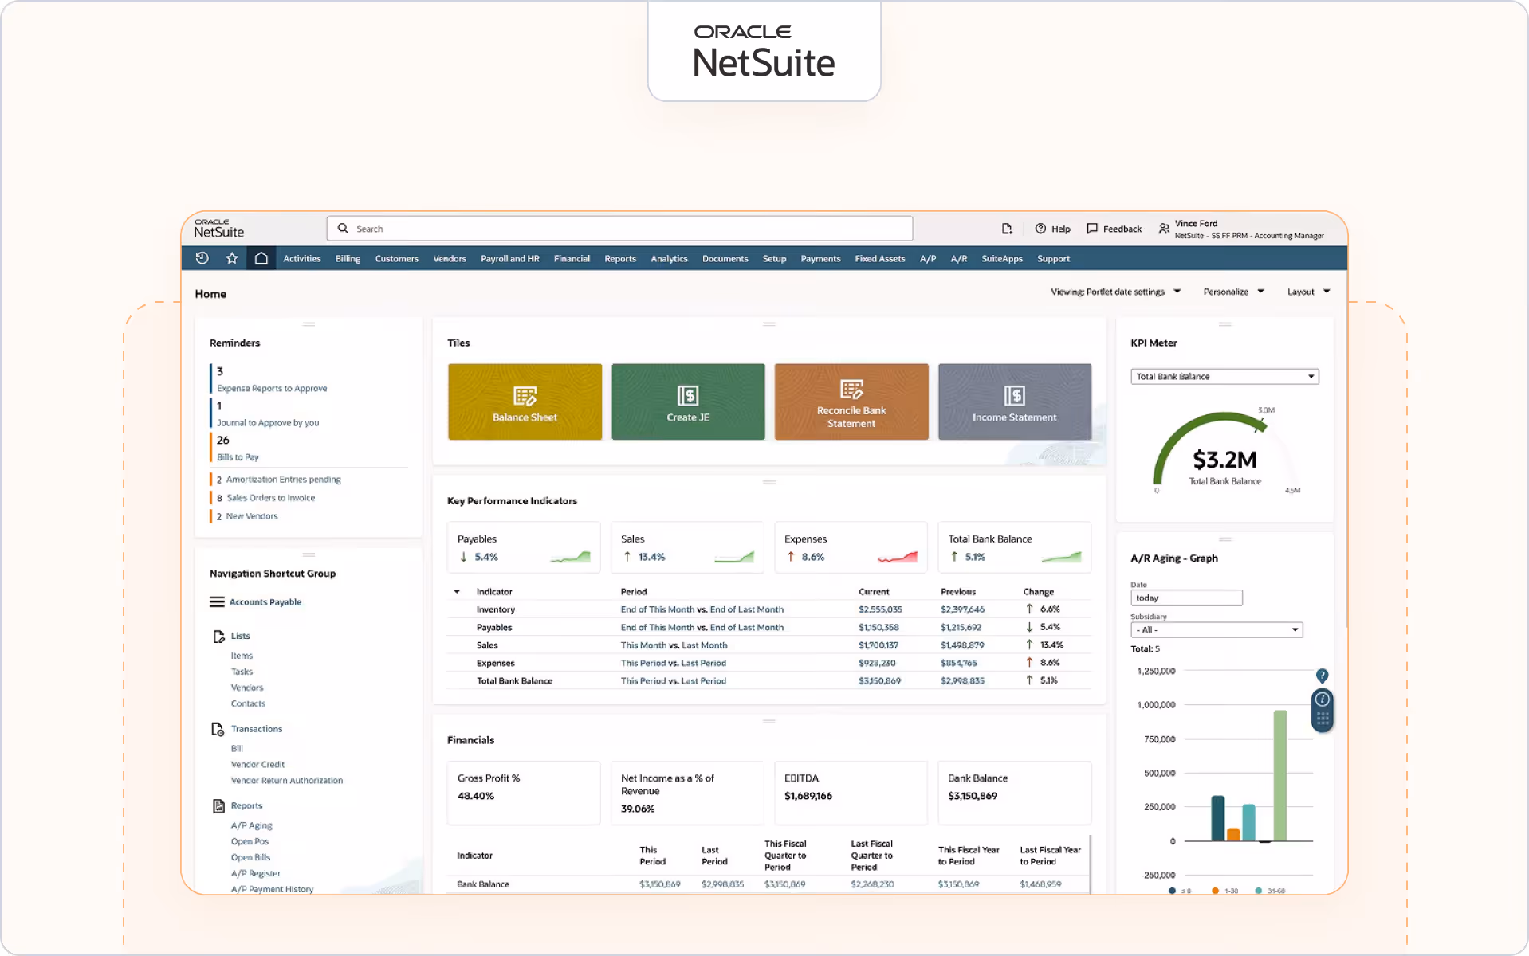Open the Create JE tile
Image resolution: width=1529 pixels, height=956 pixels.
pyautogui.click(x=688, y=402)
